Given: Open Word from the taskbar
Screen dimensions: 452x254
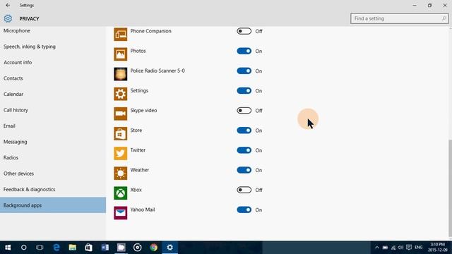Looking at the screenshot, I should coord(105,248).
